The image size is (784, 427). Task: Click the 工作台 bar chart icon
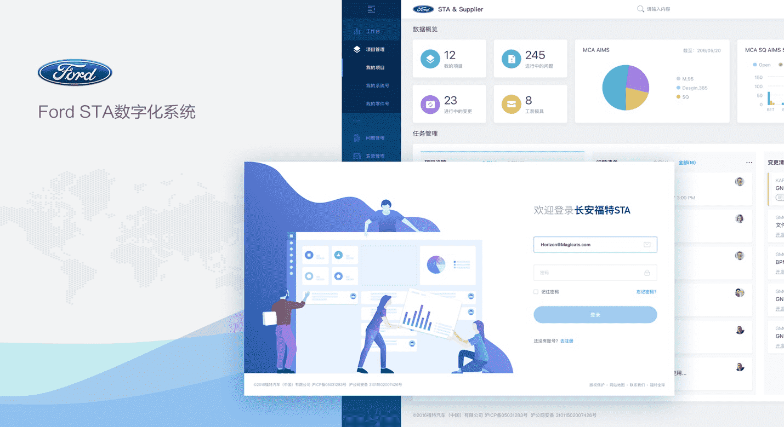coord(357,31)
